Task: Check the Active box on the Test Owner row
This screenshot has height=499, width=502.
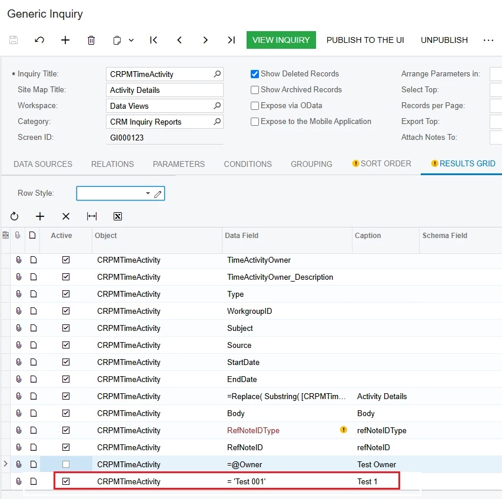Action: [x=66, y=464]
